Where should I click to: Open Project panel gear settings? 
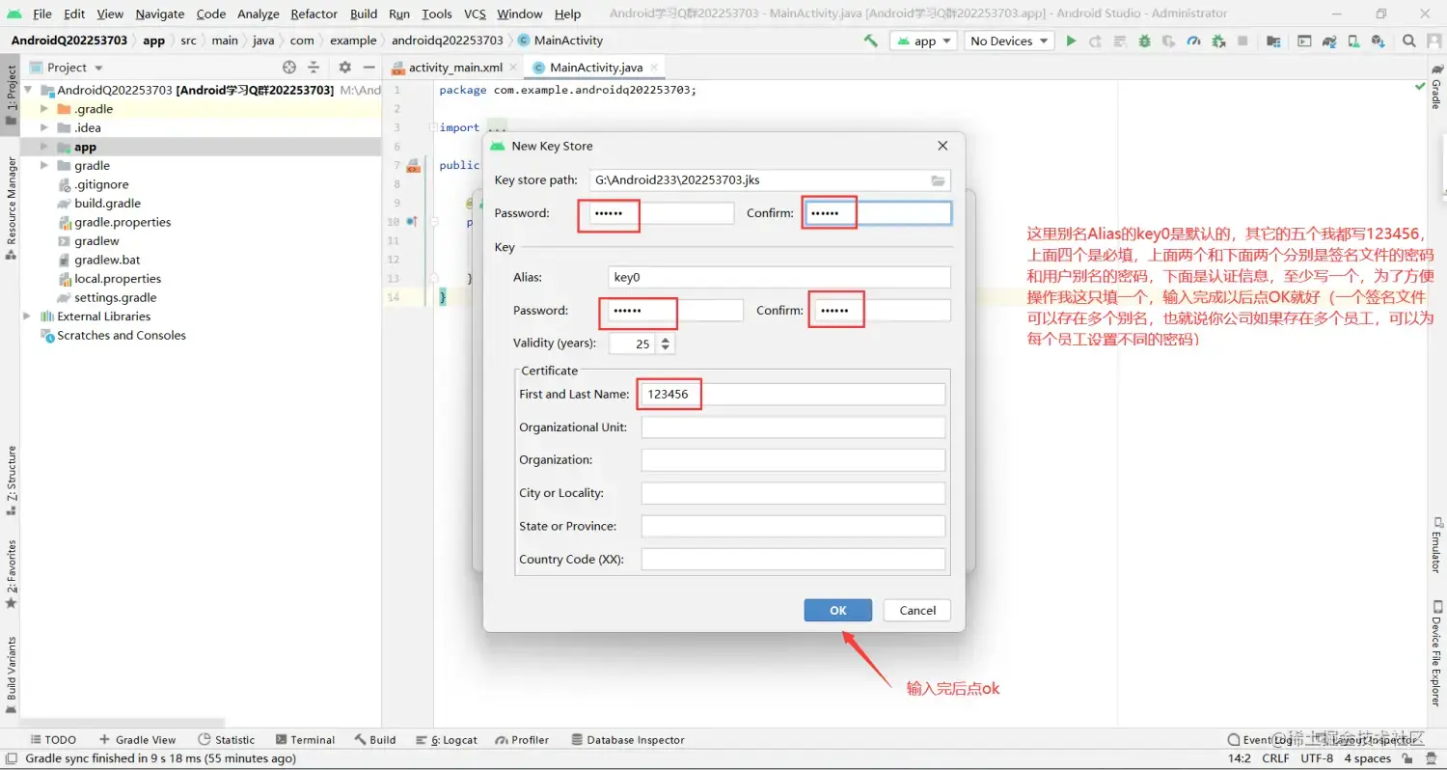click(344, 68)
